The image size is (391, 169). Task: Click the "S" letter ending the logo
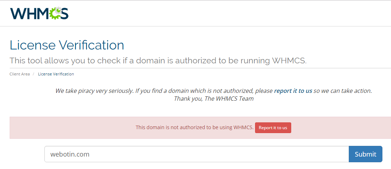(64, 14)
